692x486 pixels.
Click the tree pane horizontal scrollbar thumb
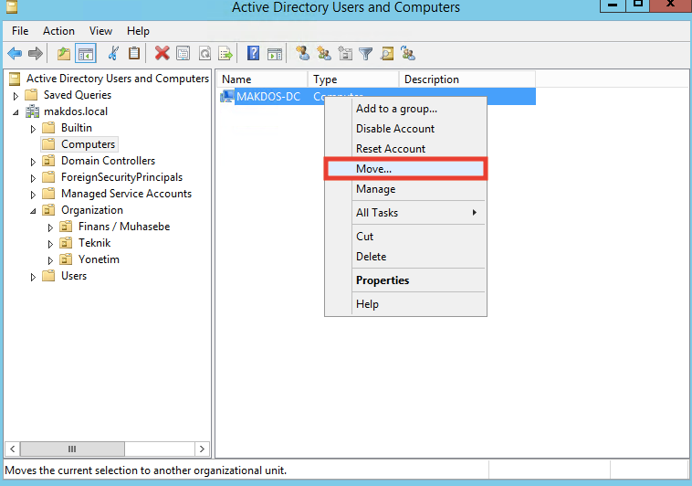[x=72, y=449]
